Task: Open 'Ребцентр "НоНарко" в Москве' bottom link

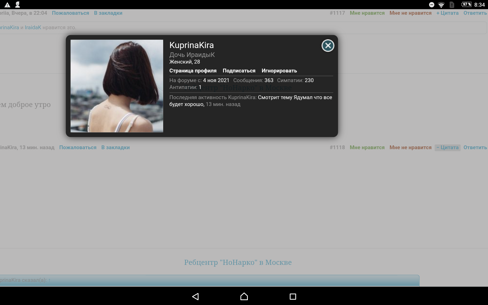Action: tap(238, 262)
